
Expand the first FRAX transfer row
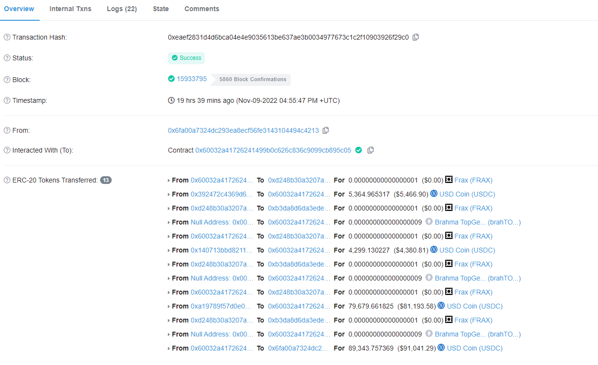click(x=169, y=180)
